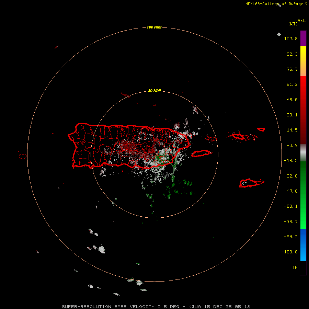Click the 107.8 value on velocity scale
Image resolution: width=309 pixels, height=309 pixels.
point(291,38)
